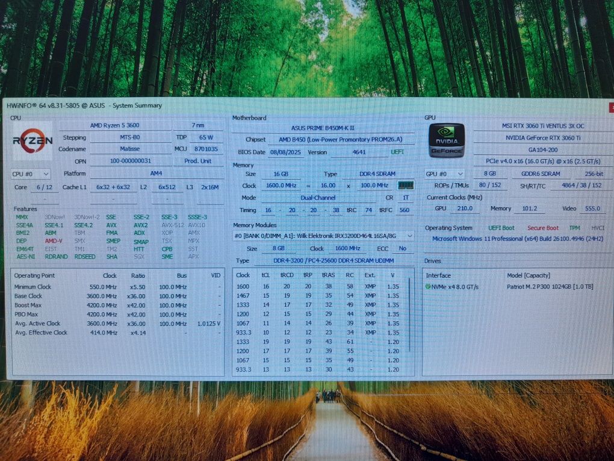Click the OPN value 100-000000031
The width and height of the screenshot is (614, 461).
click(130, 161)
